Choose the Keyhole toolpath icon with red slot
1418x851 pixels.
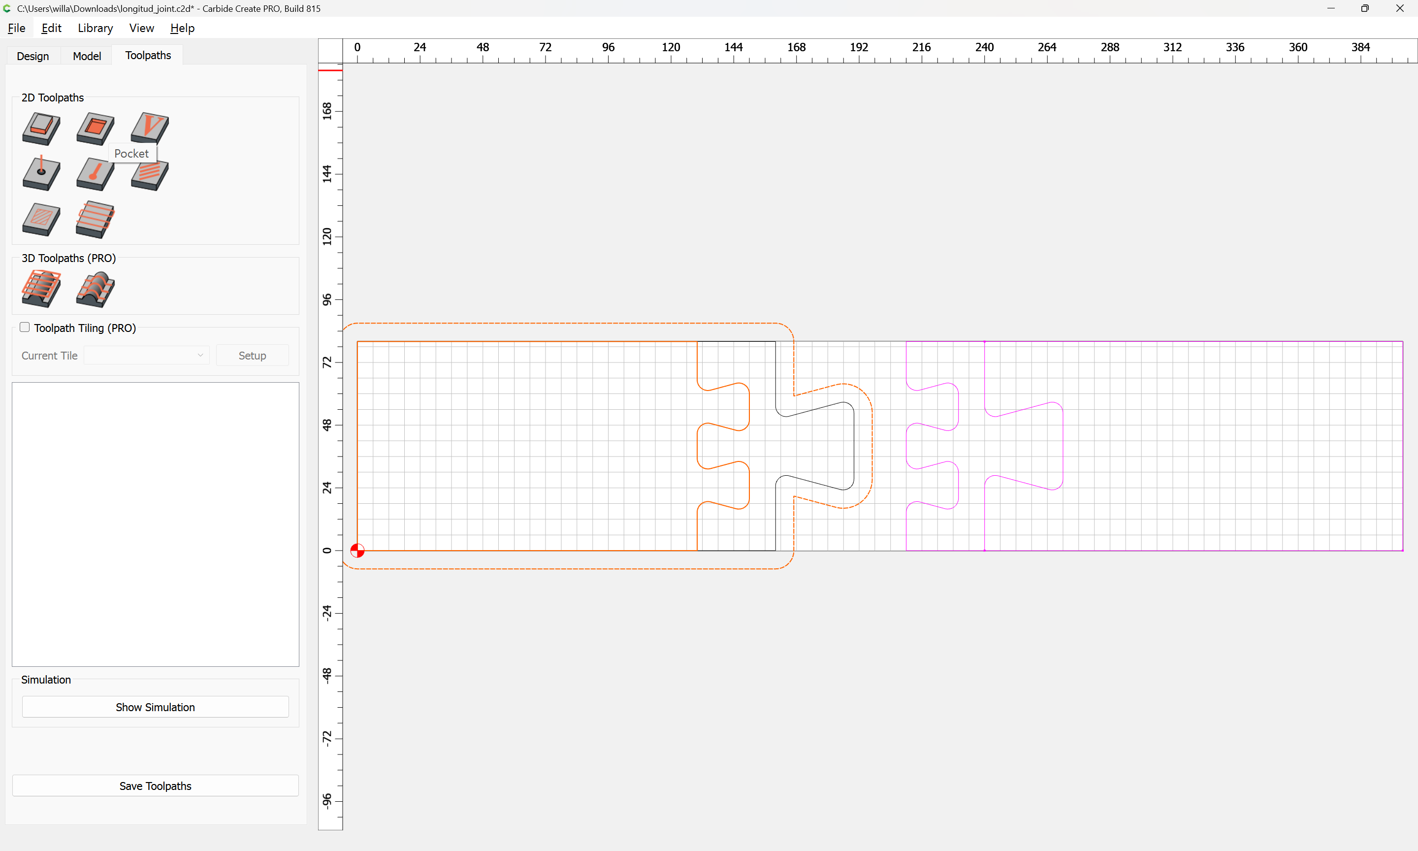(95, 174)
